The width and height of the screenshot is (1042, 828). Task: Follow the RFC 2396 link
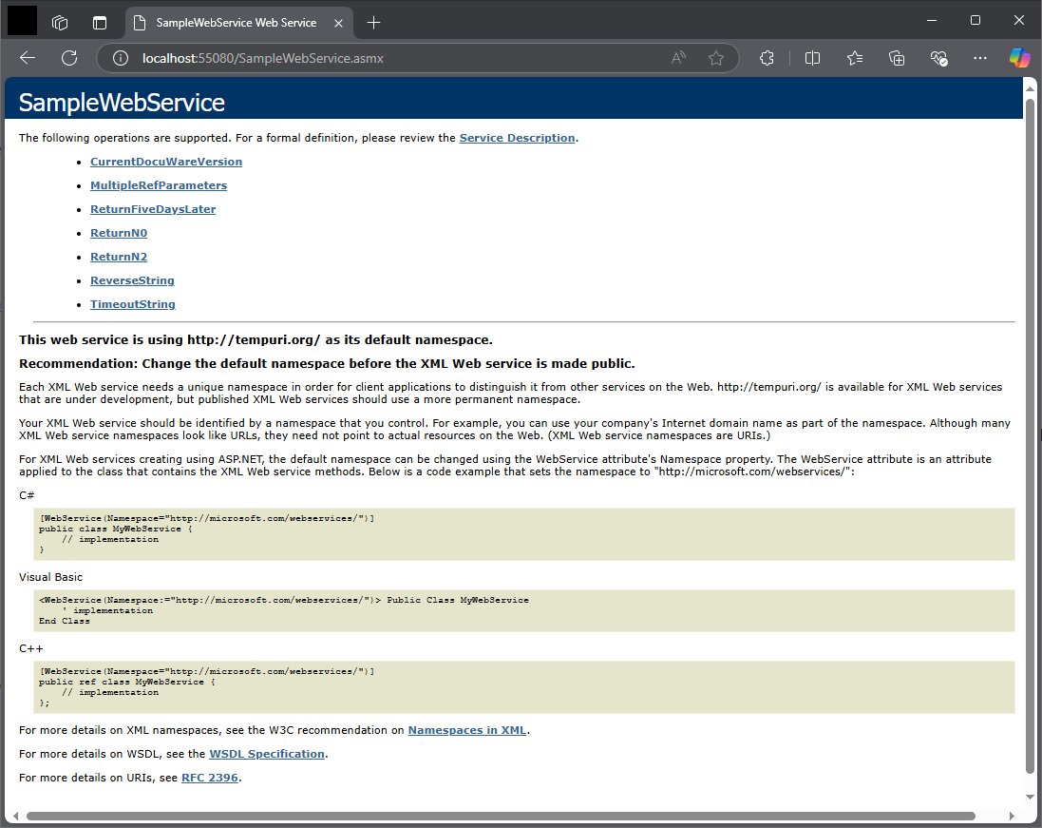coord(209,778)
